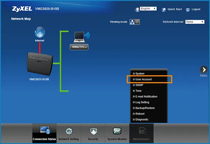
Task: Click the Network Setting tab label
Action: 69,139
